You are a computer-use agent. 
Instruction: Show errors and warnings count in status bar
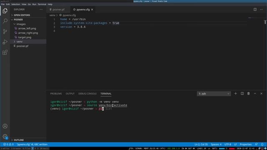(8, 145)
